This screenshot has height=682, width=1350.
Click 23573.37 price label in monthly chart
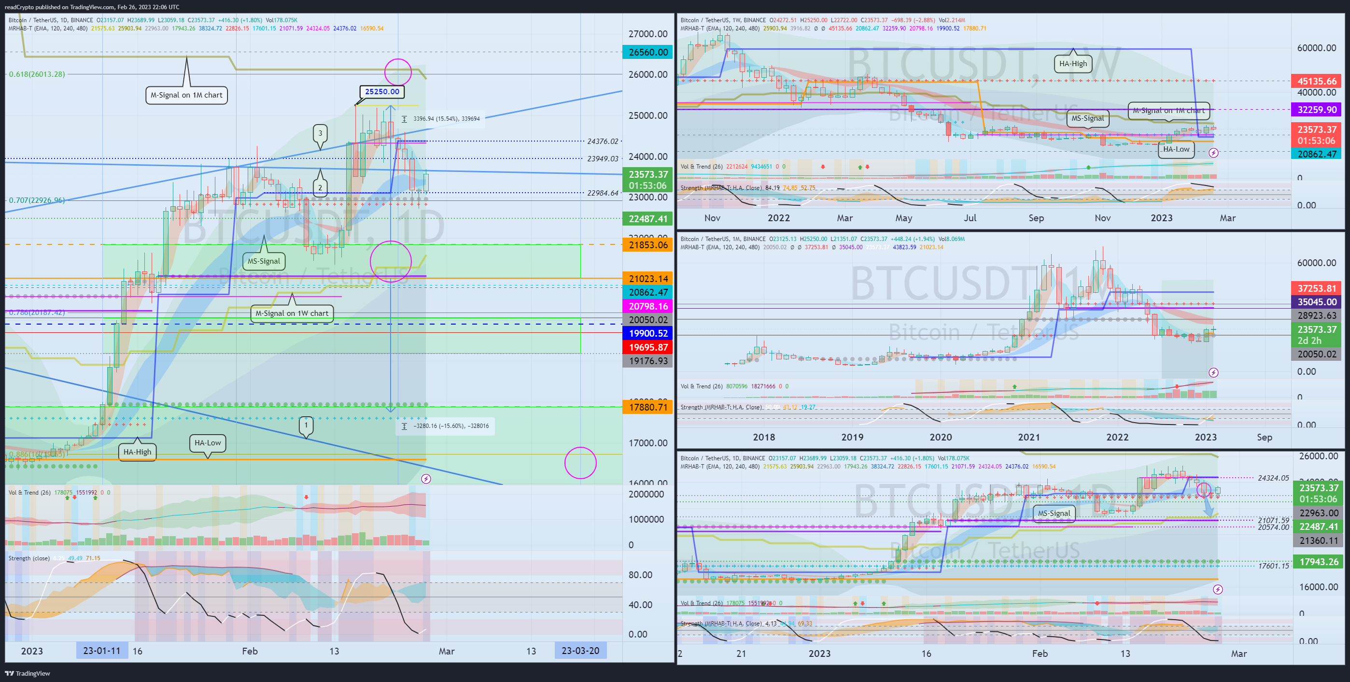click(x=1317, y=335)
